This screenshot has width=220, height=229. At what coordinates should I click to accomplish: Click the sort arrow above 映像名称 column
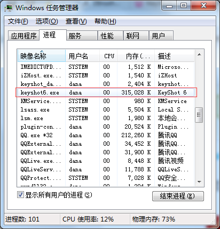click(42, 51)
